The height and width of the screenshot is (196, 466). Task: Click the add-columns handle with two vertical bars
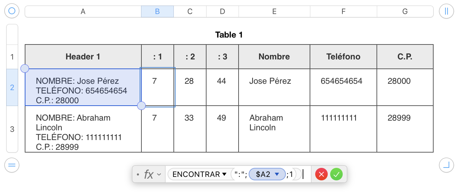pos(446,11)
